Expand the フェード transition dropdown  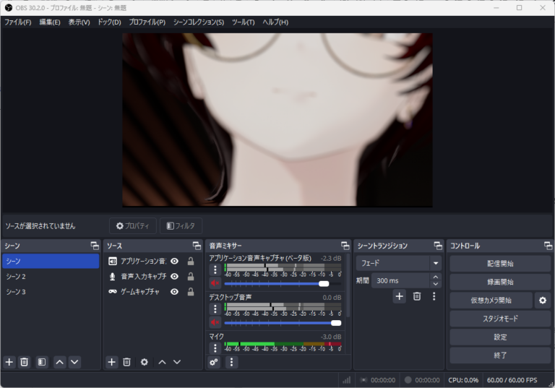(x=435, y=263)
